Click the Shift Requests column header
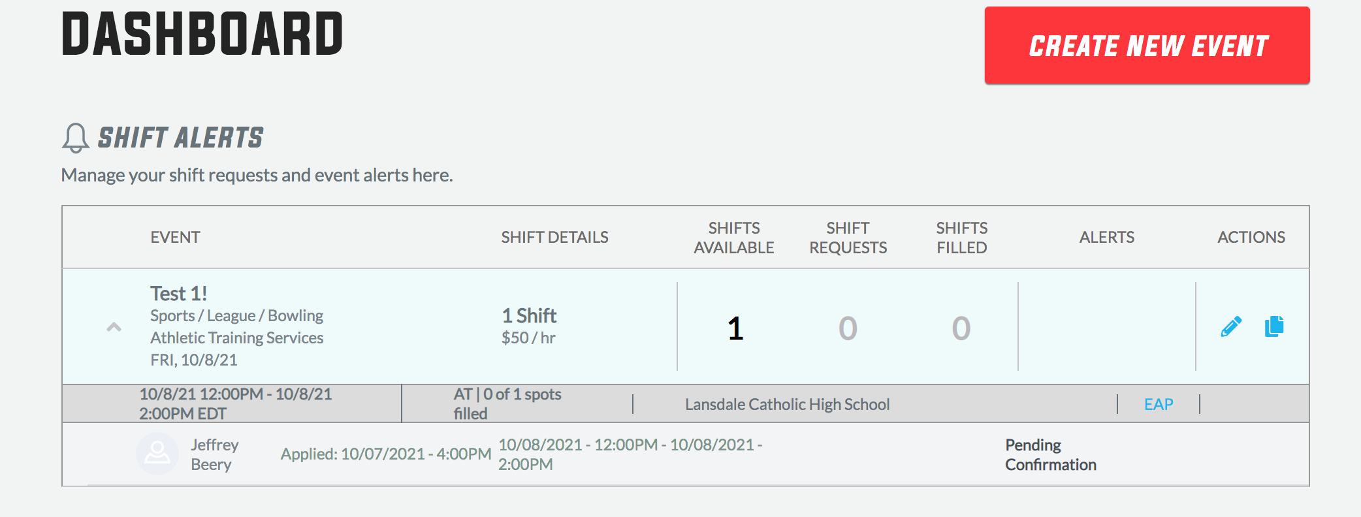The image size is (1361, 517). click(x=848, y=238)
